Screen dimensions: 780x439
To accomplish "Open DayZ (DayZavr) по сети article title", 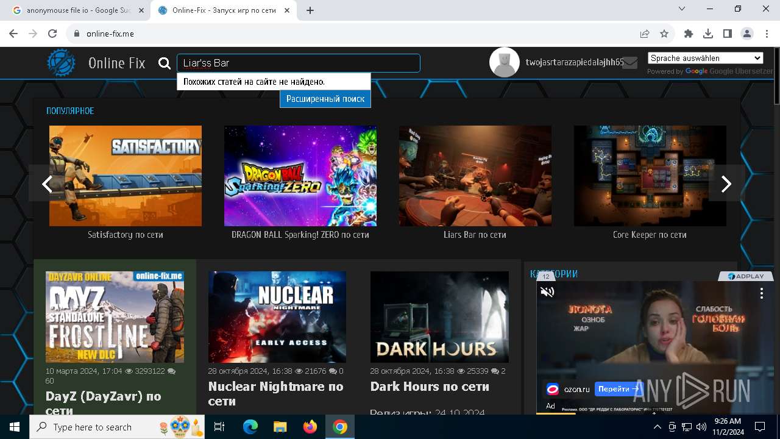I will [x=104, y=404].
